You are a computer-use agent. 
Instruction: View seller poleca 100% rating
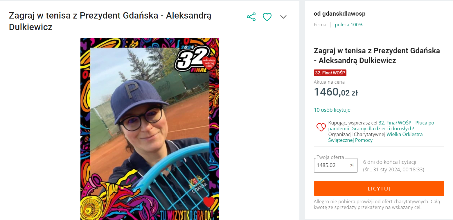pyautogui.click(x=348, y=25)
